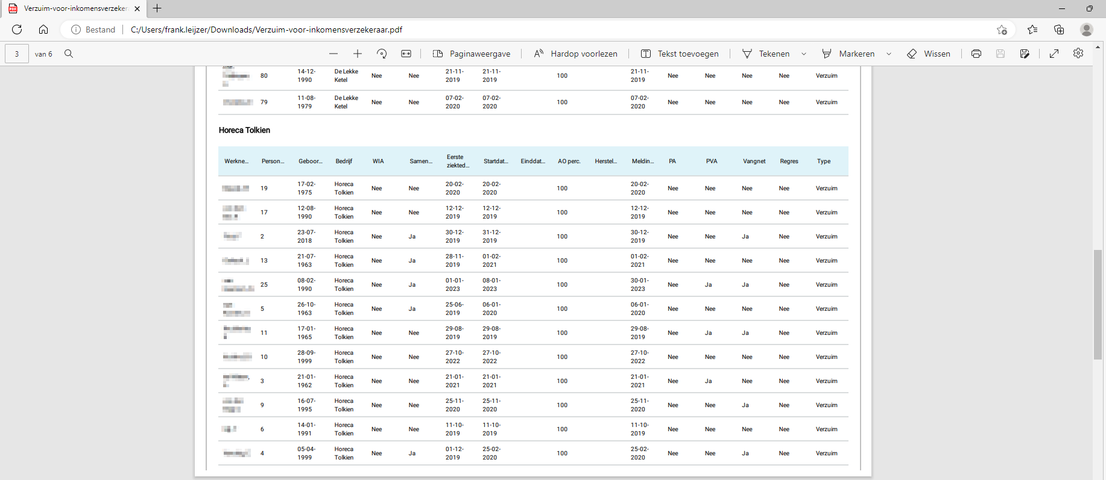Click birth date 28-09-1999
Viewport: 1106px width, 480px height.
[x=306, y=357]
